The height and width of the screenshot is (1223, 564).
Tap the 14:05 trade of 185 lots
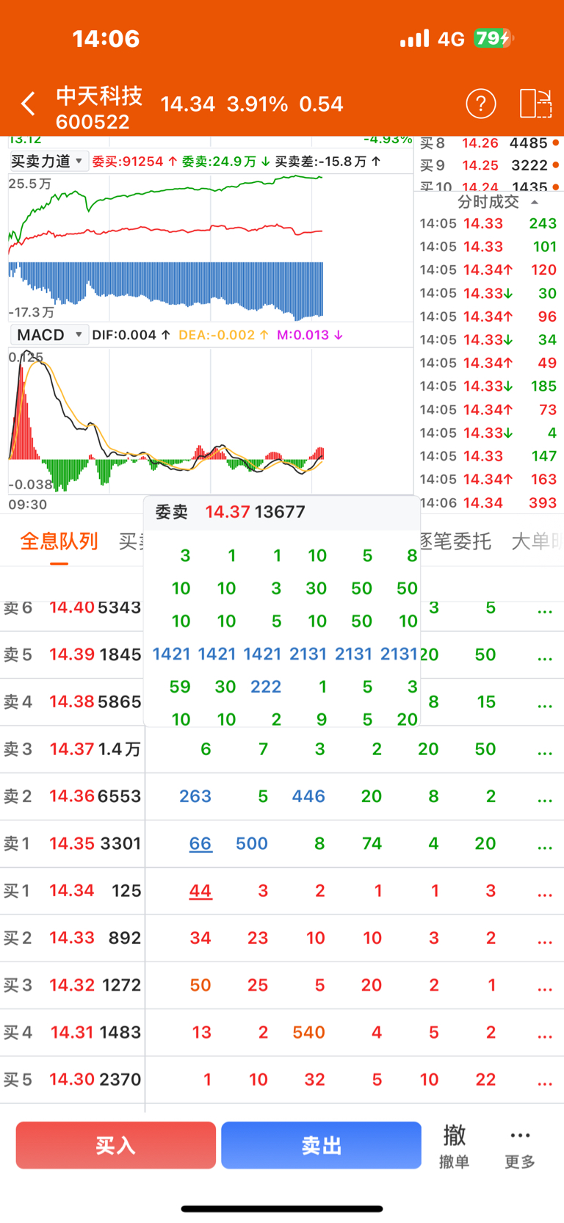[488, 386]
